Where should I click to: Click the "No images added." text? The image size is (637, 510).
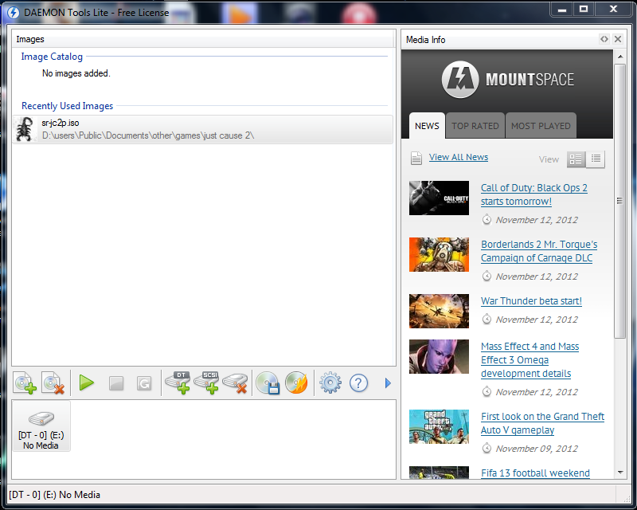(x=76, y=73)
